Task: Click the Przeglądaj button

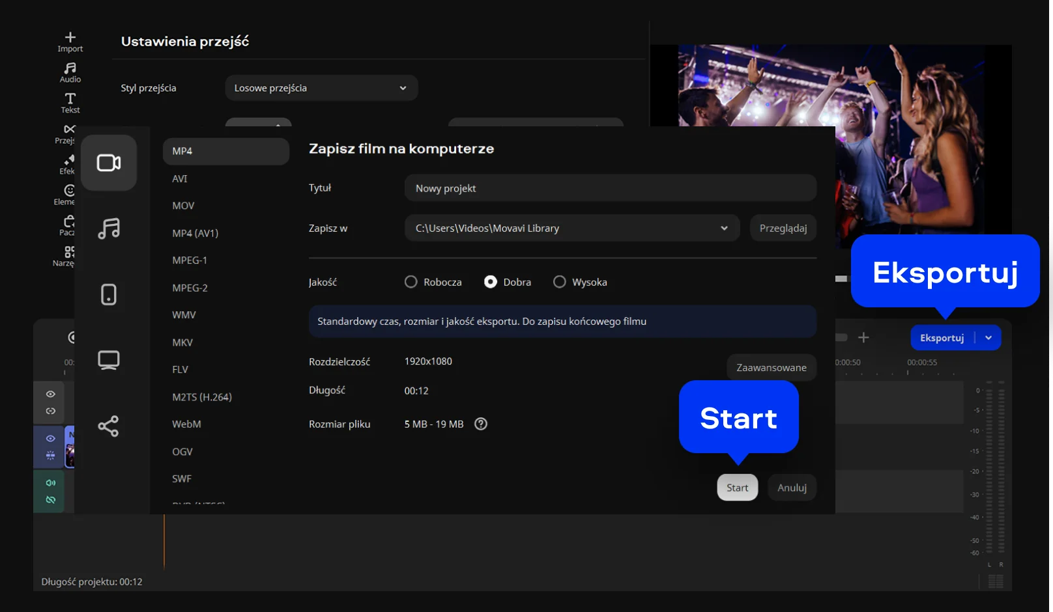Action: coord(783,229)
